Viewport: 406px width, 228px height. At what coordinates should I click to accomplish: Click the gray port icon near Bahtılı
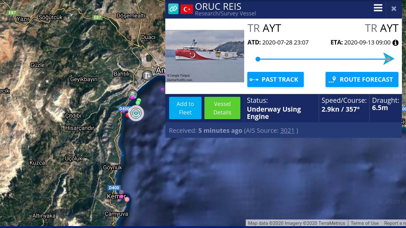(x=147, y=75)
